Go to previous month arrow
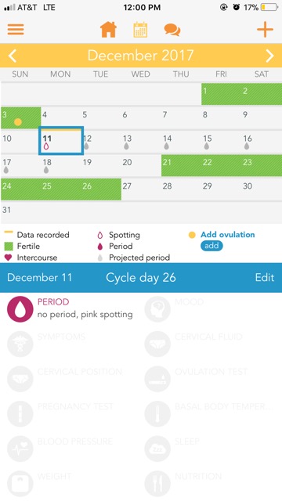 [x=13, y=56]
